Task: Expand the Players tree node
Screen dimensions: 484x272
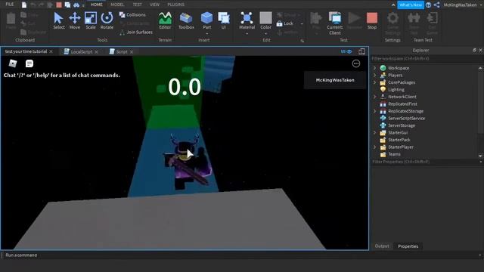Action: pyautogui.click(x=375, y=75)
